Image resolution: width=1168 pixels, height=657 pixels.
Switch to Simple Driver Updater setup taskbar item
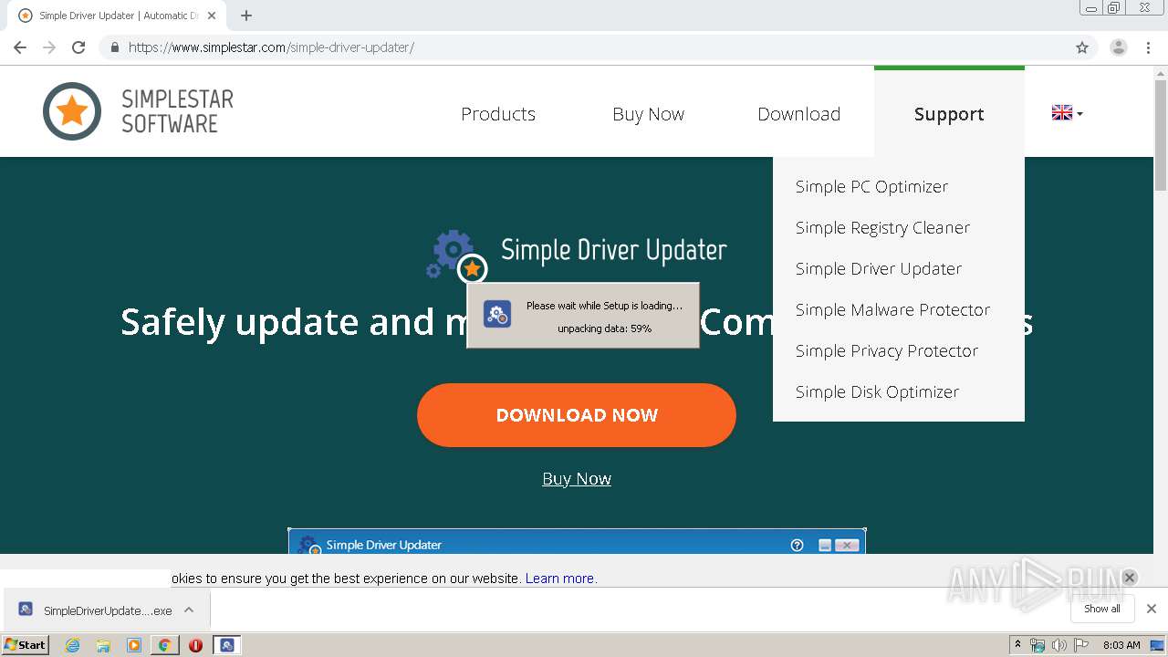click(x=227, y=645)
